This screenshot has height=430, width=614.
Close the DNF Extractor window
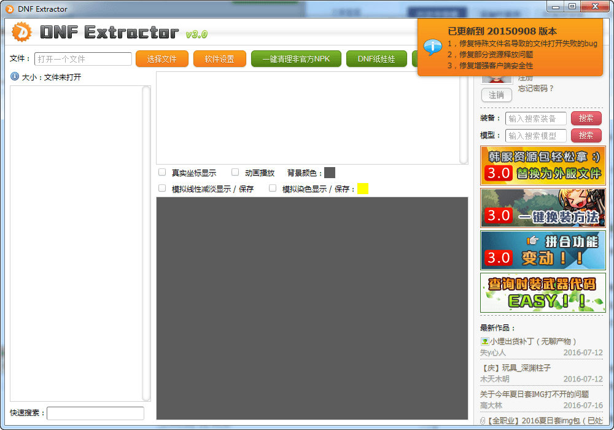[x=595, y=7]
